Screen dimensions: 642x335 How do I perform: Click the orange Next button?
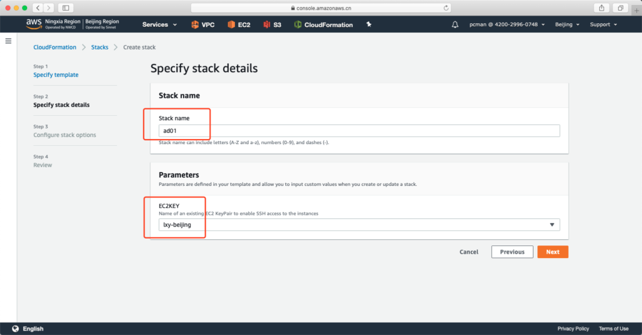[x=552, y=252]
